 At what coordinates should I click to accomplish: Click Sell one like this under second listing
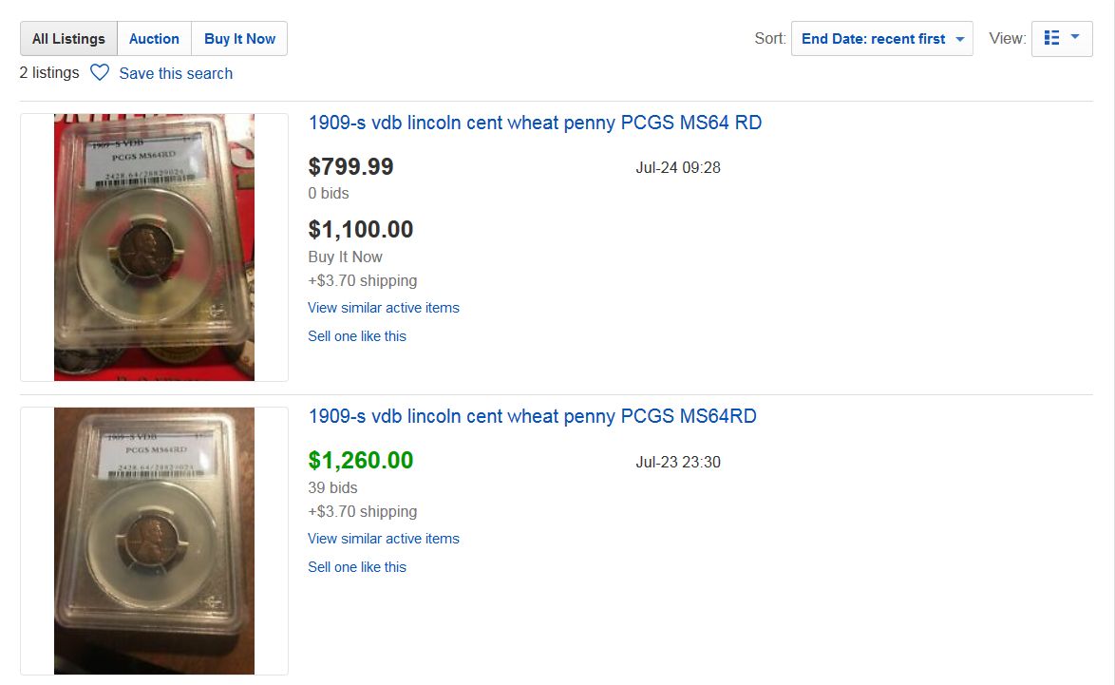(x=357, y=567)
